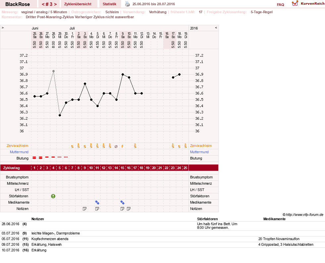
Task: Click the note 'Erkältung, Halsweh'
Action: tap(47, 244)
